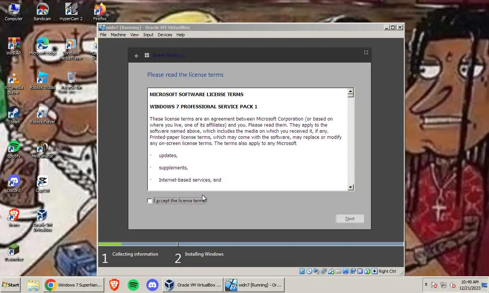The width and height of the screenshot is (489, 293).
Task: Click the USB devices status icon
Action: click(x=331, y=271)
